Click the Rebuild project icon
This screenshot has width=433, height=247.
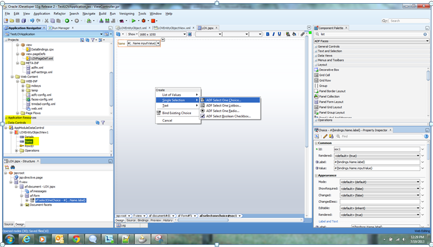pos(107,21)
